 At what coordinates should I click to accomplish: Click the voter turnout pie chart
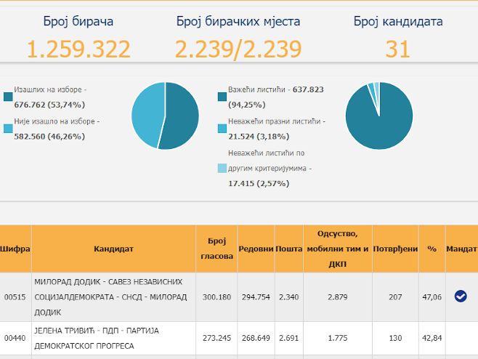(x=165, y=116)
